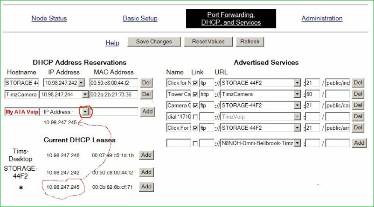Open the Administration page

(322, 19)
